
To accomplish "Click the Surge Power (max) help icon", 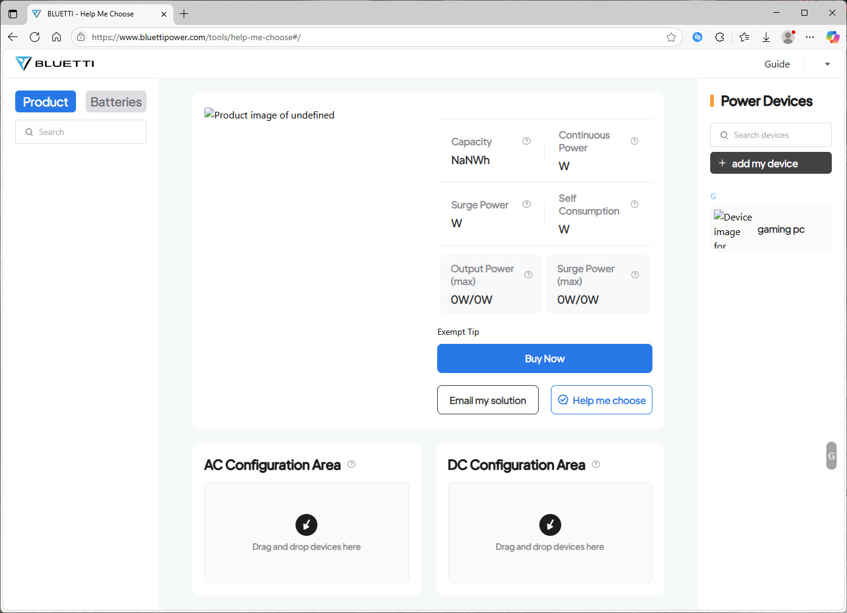I will tap(635, 275).
